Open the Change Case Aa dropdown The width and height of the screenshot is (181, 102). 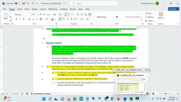pos(49,14)
